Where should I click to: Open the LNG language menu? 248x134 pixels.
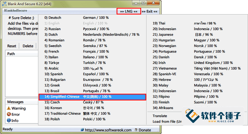coord(129,11)
